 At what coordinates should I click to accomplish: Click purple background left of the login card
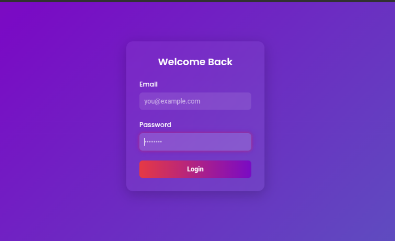63,116
